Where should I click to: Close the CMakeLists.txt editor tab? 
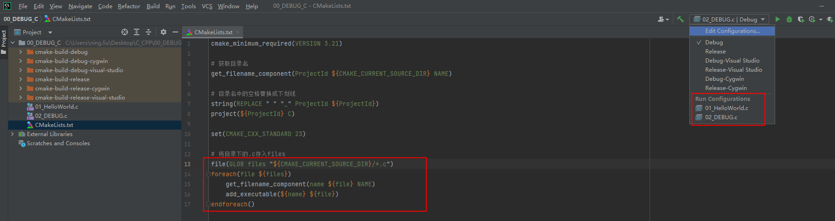click(x=238, y=32)
